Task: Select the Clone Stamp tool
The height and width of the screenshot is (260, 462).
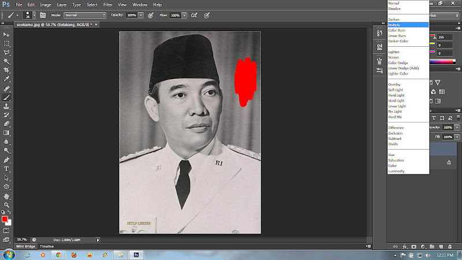Action: pyautogui.click(x=6, y=106)
